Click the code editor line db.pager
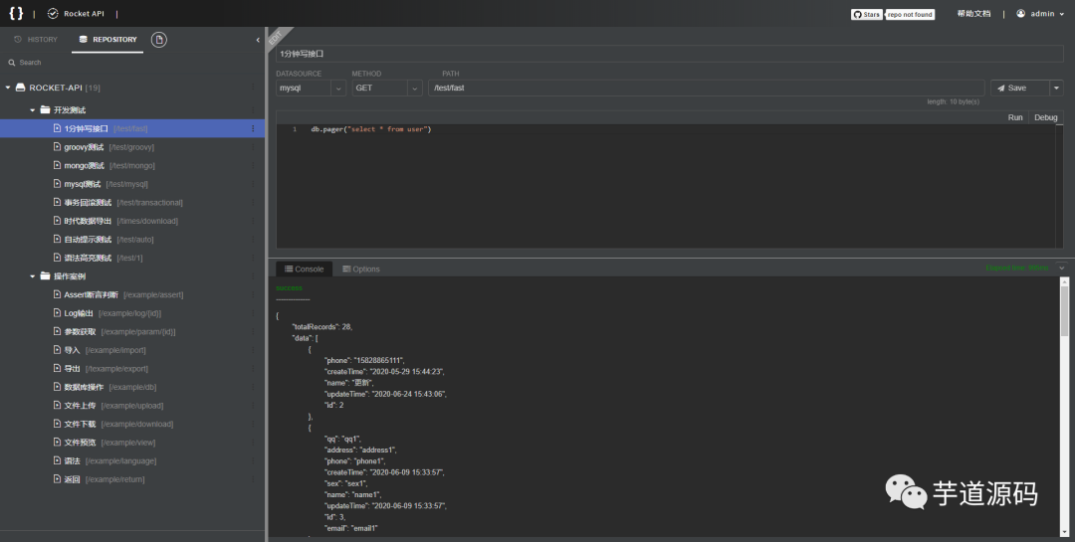This screenshot has height=542, width=1075. (x=371, y=129)
